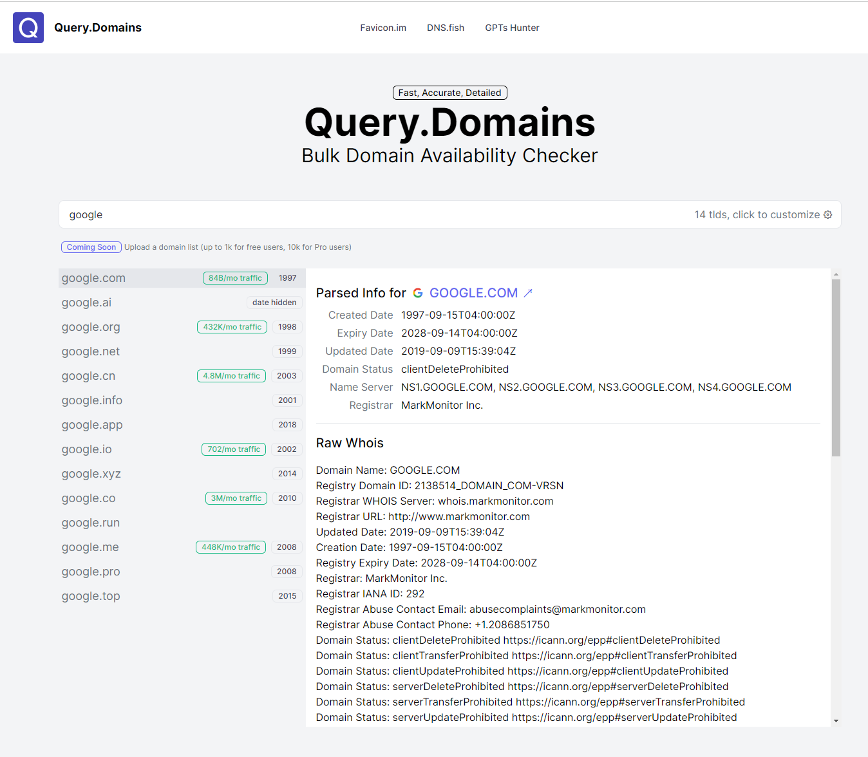Image resolution: width=868 pixels, height=757 pixels.
Task: Click the 3M/mo traffic badge
Action: [236, 498]
